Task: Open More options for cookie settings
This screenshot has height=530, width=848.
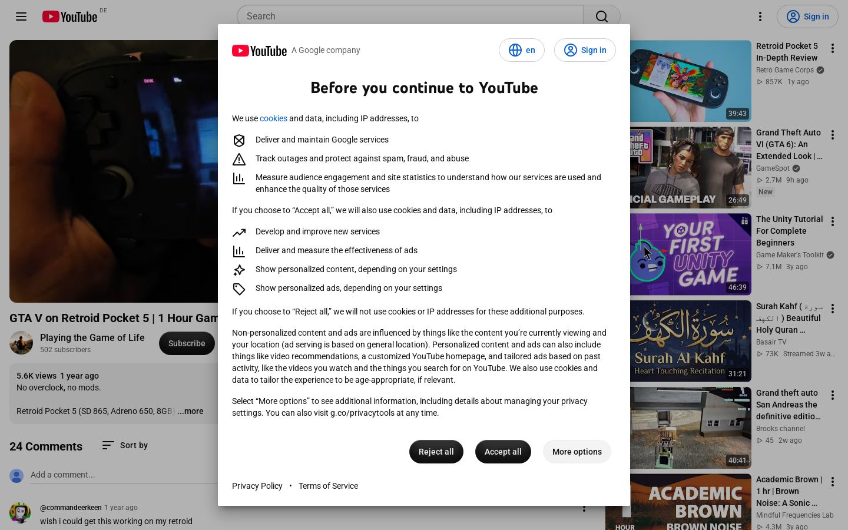Action: pos(577,452)
